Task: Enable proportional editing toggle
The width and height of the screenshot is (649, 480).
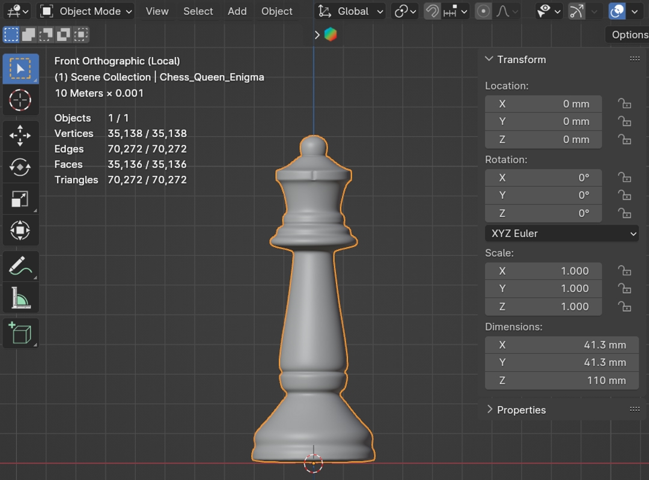Action: tap(483, 11)
